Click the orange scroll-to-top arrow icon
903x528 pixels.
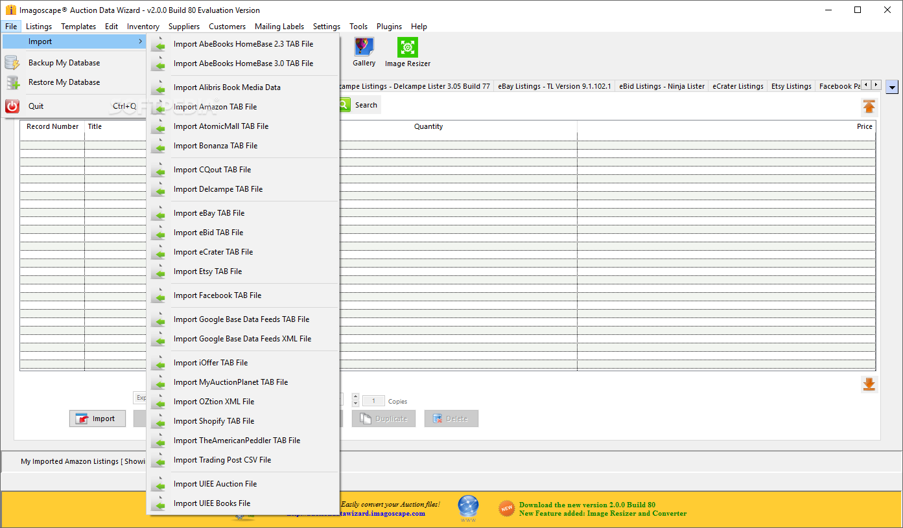[869, 107]
